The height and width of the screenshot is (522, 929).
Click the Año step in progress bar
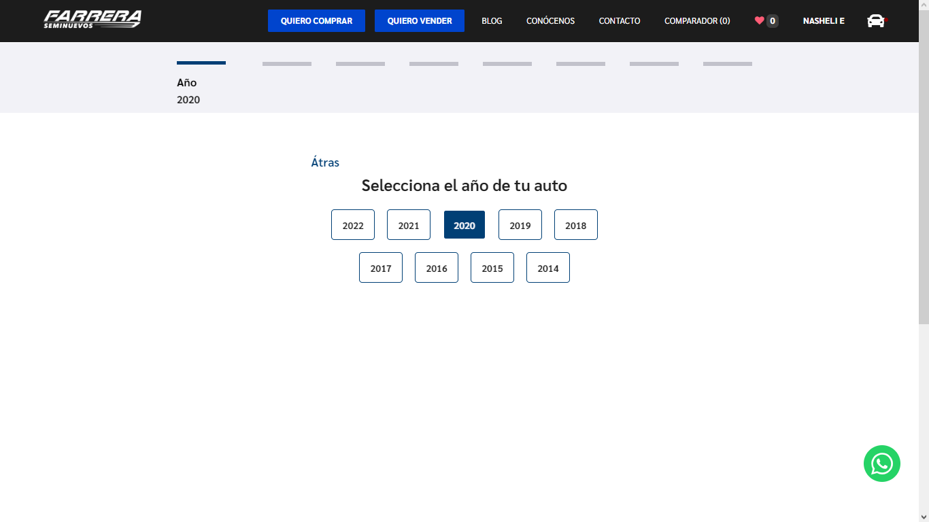[187, 82]
